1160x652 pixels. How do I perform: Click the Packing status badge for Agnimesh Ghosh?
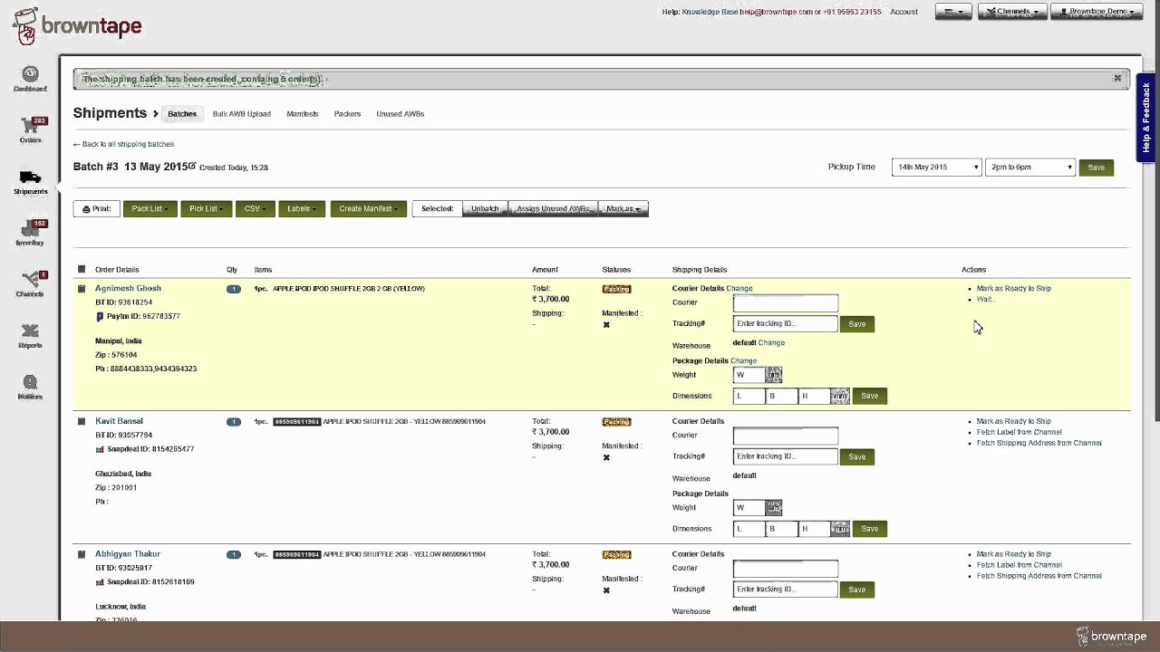pyautogui.click(x=616, y=289)
